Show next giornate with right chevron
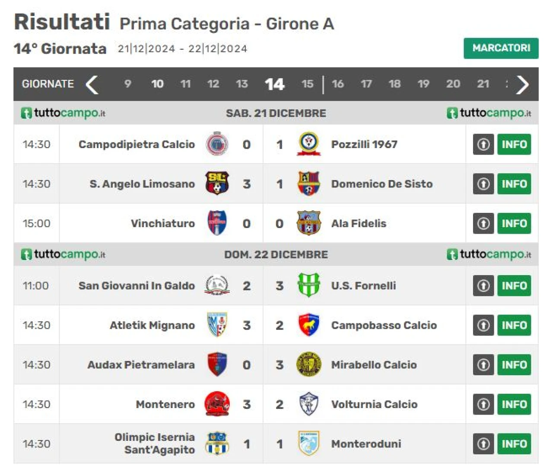This screenshot has width=553, height=472. (x=522, y=84)
